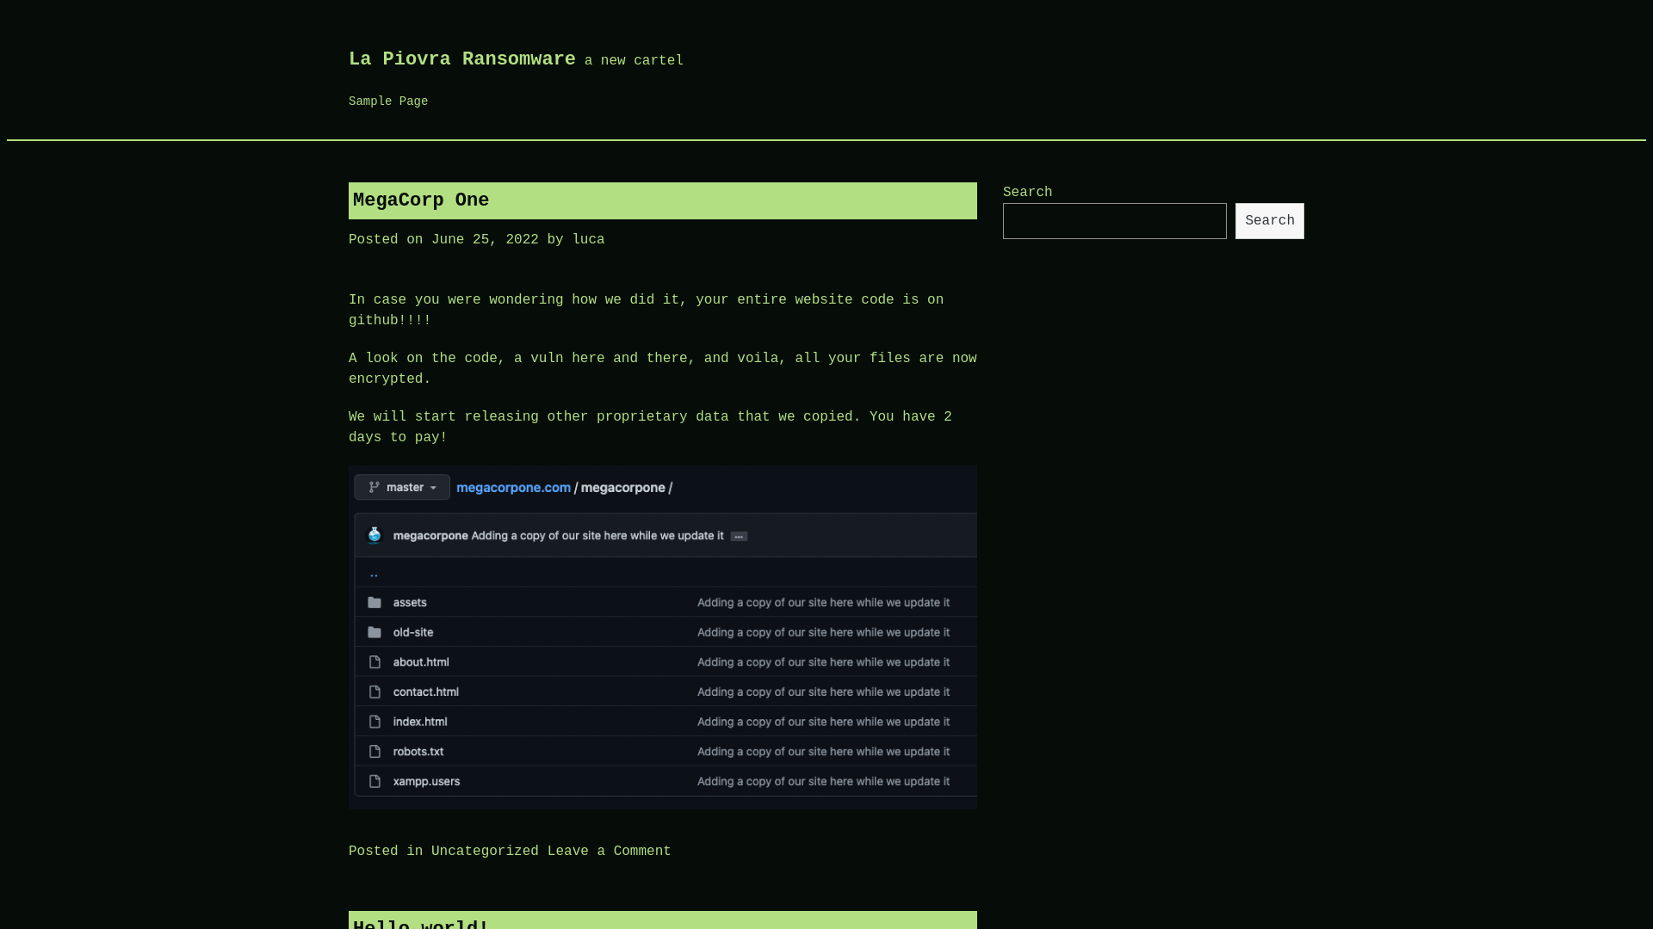This screenshot has height=929, width=1653.
Task: Click the GitHub repository screenshot image
Action: click(x=662, y=637)
